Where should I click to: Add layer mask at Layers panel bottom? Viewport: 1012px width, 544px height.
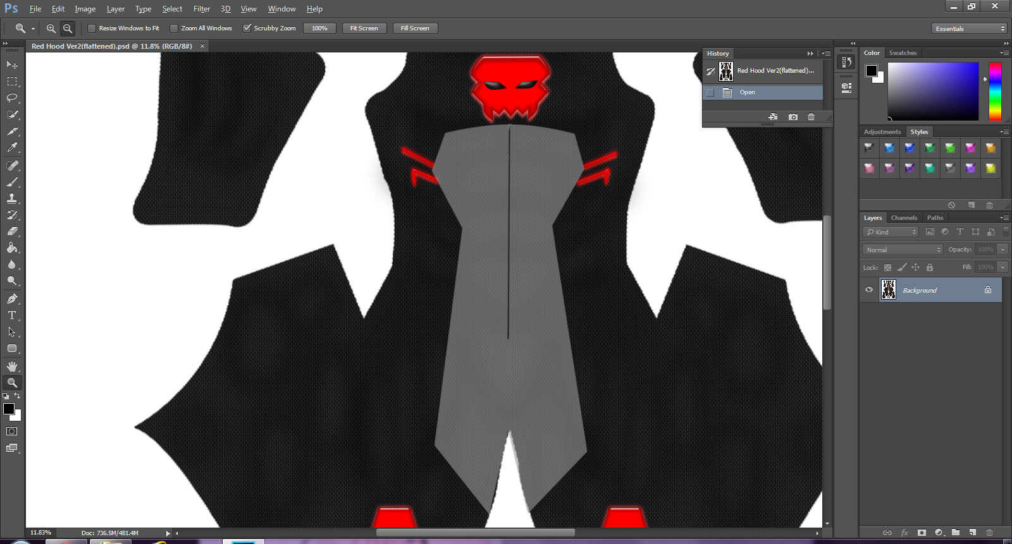922,533
